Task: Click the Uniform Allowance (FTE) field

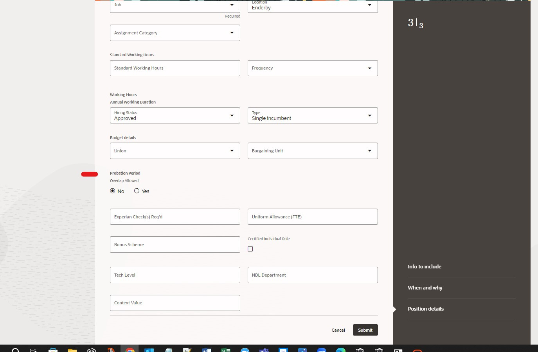Action: pyautogui.click(x=313, y=217)
